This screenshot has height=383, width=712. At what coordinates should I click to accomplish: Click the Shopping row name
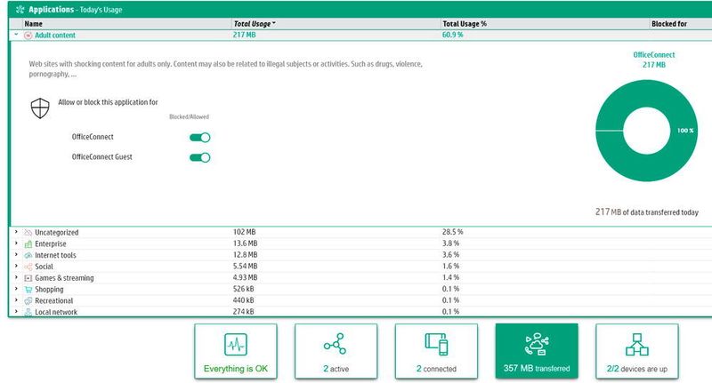49,289
